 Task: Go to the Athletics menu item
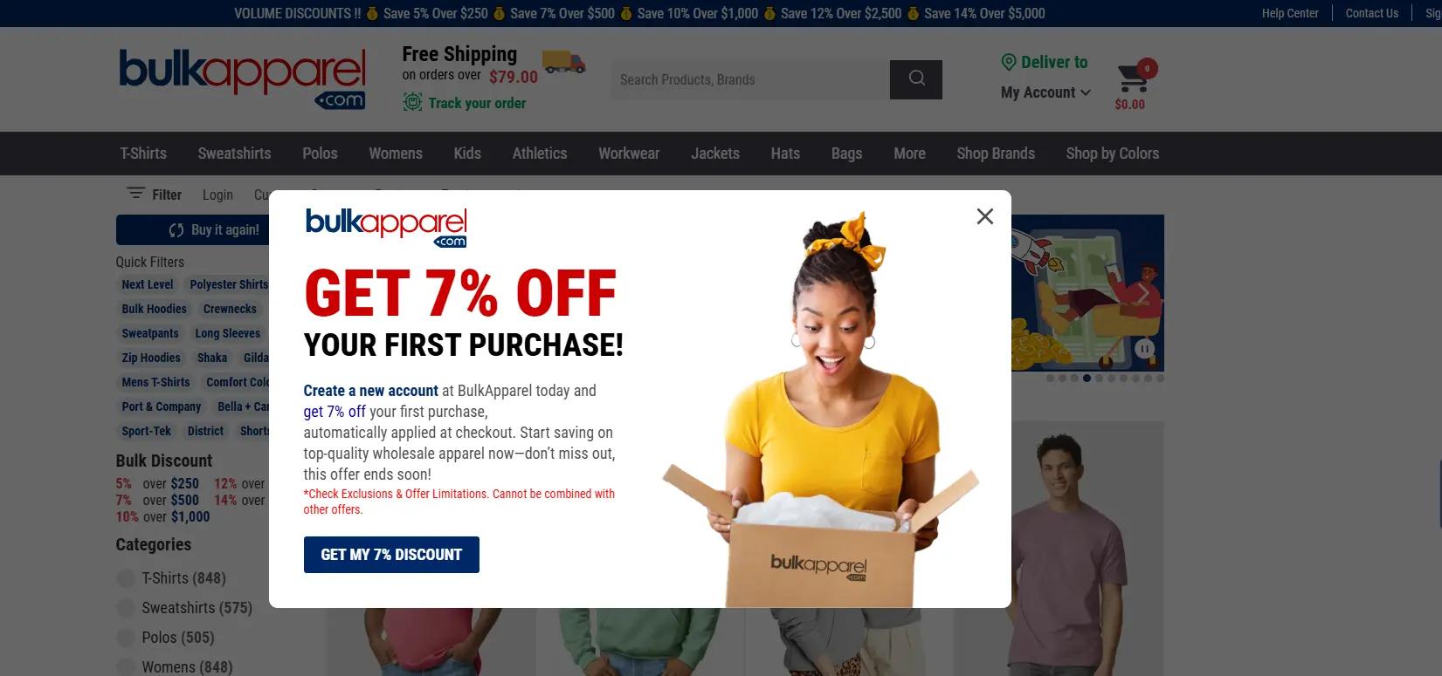pos(540,154)
